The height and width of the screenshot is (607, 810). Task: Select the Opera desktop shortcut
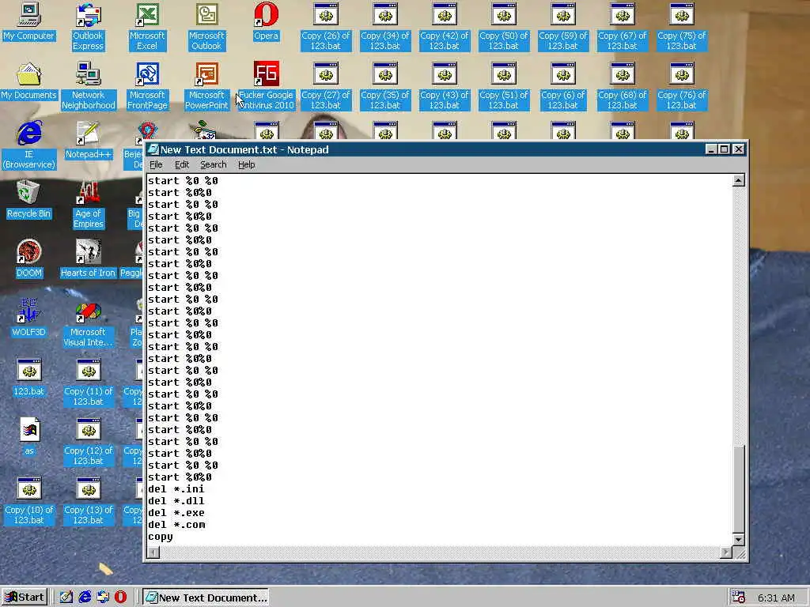point(266,23)
